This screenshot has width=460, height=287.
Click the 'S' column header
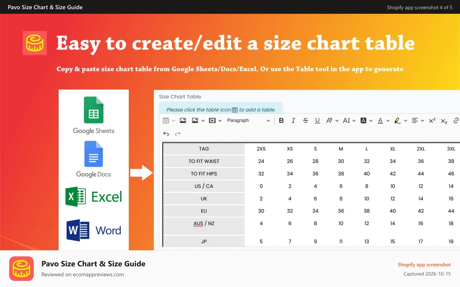[315, 149]
